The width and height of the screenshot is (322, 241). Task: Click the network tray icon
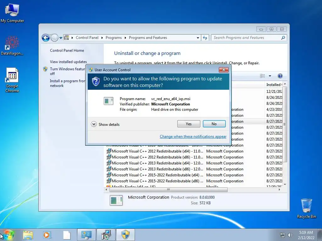point(283,235)
